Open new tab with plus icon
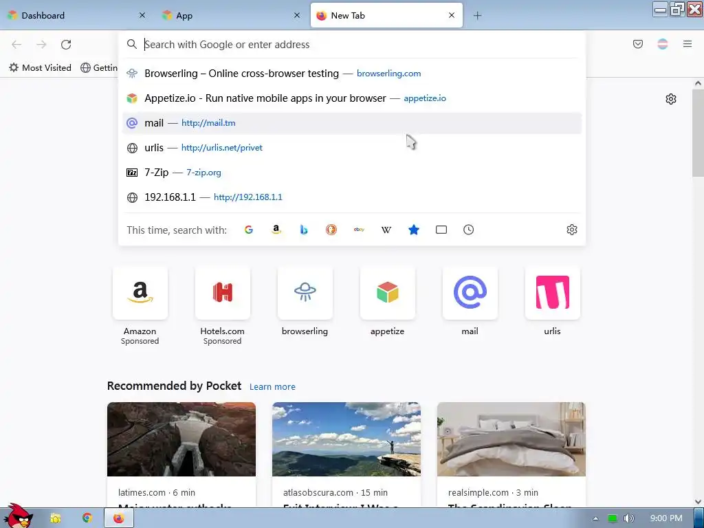The height and width of the screenshot is (528, 704). (477, 16)
